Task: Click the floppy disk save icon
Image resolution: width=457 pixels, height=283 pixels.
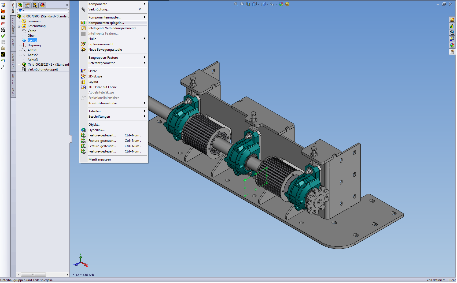Action: 3,17
